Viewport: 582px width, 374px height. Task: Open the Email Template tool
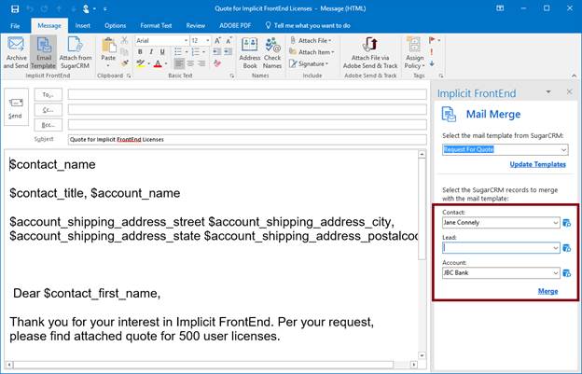click(43, 52)
